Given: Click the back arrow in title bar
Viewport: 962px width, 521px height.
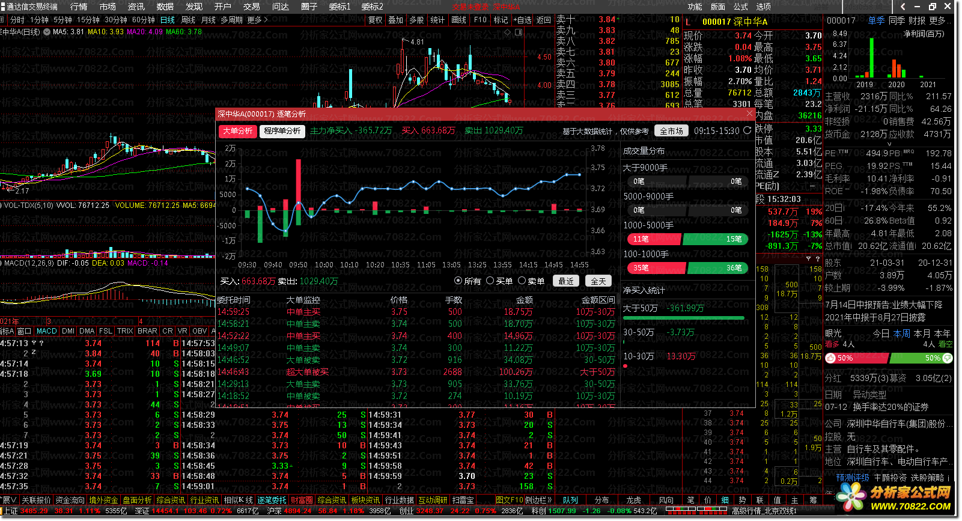Looking at the screenshot, I should point(903,7).
